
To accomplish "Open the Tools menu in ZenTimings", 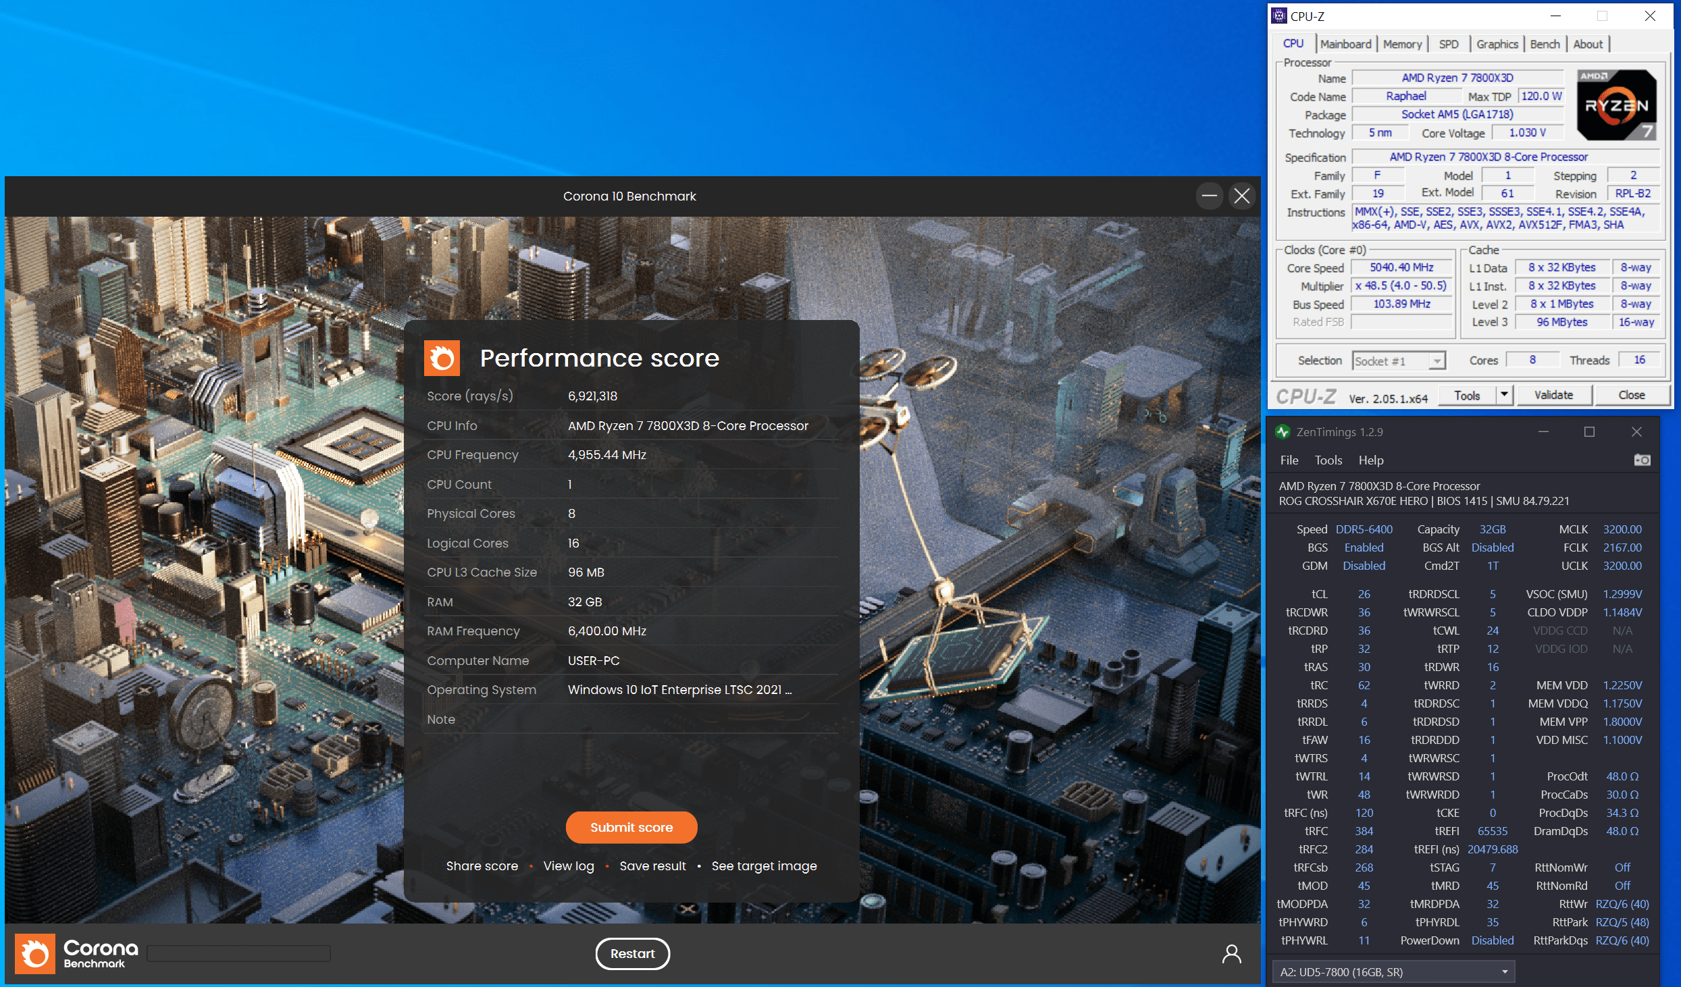I will pyautogui.click(x=1328, y=460).
